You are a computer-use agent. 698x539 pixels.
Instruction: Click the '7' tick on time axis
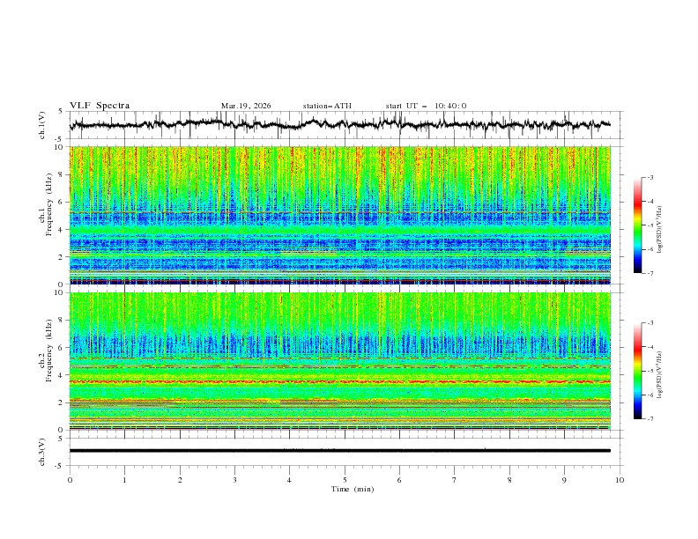[x=455, y=480]
